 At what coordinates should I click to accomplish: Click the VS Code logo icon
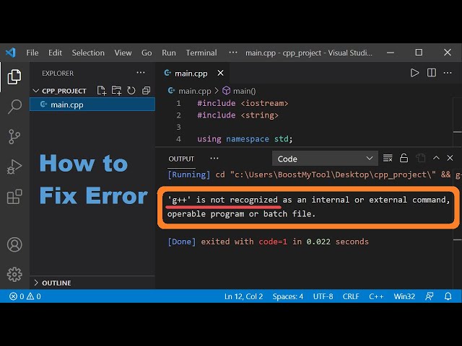11,53
